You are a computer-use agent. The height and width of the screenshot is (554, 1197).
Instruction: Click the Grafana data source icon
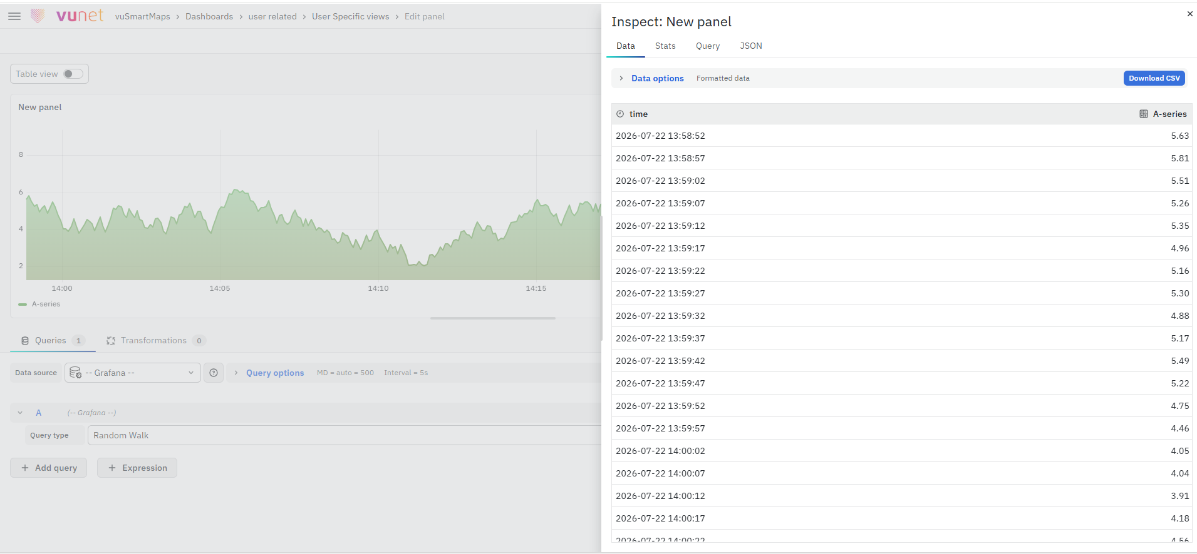(75, 373)
